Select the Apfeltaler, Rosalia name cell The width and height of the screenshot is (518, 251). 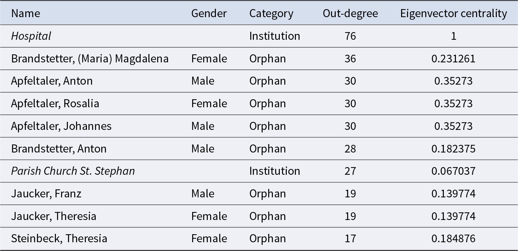(55, 103)
